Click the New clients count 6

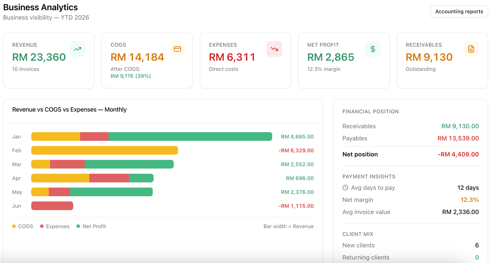tap(477, 245)
